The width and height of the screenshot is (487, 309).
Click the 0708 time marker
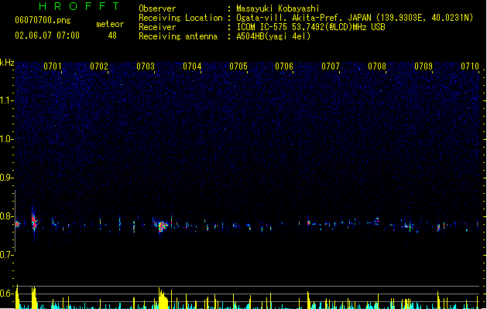377,66
